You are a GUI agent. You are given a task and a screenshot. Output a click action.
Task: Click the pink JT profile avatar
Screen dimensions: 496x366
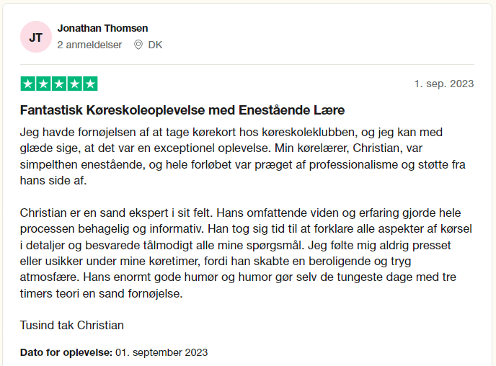[x=35, y=37]
